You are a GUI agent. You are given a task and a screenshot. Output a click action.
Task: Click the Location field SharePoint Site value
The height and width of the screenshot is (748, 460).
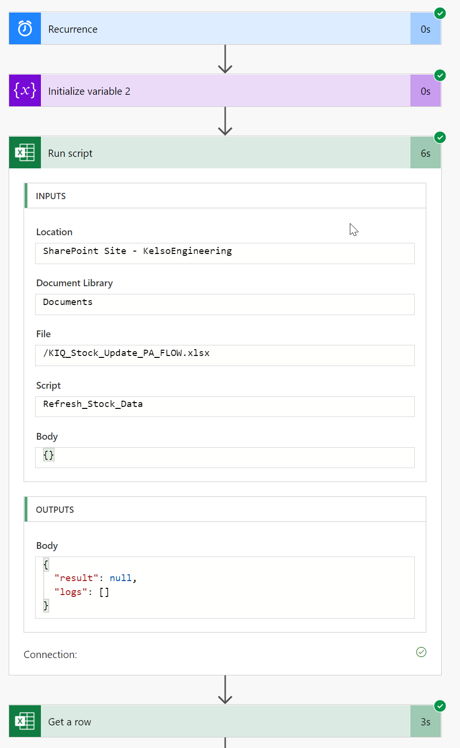coord(225,253)
